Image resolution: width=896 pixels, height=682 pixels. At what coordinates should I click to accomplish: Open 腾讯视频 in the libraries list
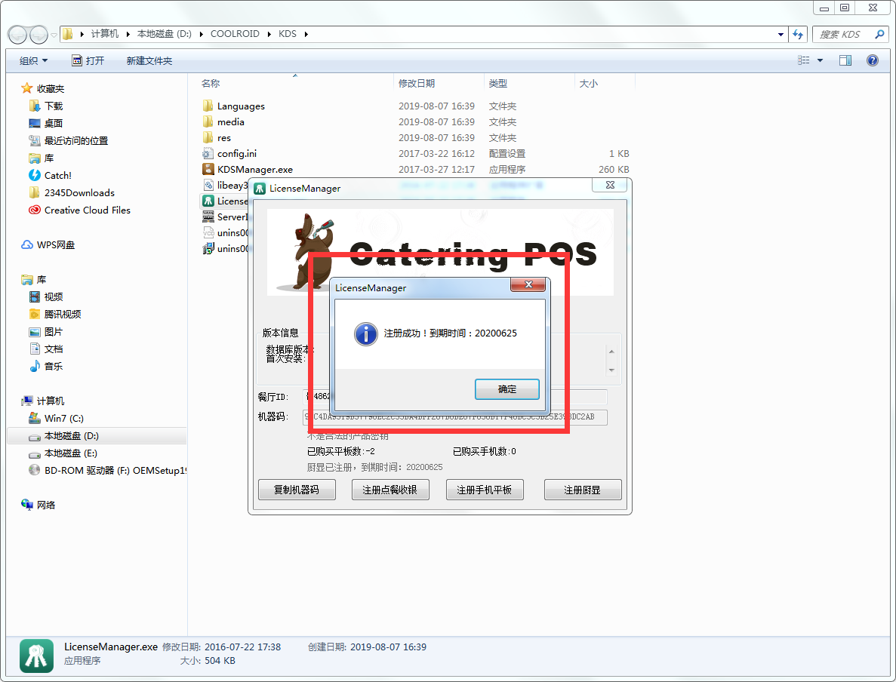point(63,314)
